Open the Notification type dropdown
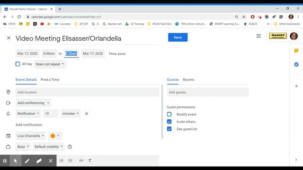303x170 pixels. (28, 113)
